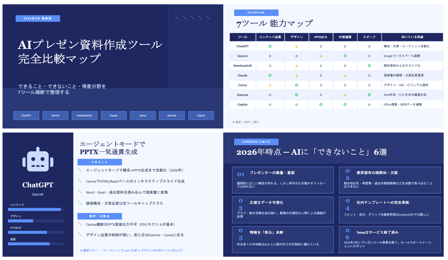Click 'Googleワークスペース連携' usage cell

412,56
